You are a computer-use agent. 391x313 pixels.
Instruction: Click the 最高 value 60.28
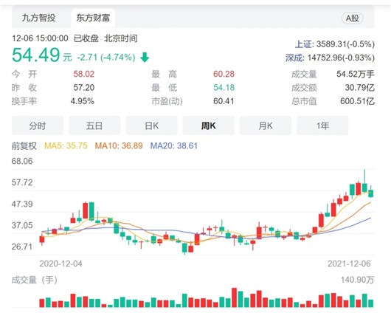click(224, 74)
